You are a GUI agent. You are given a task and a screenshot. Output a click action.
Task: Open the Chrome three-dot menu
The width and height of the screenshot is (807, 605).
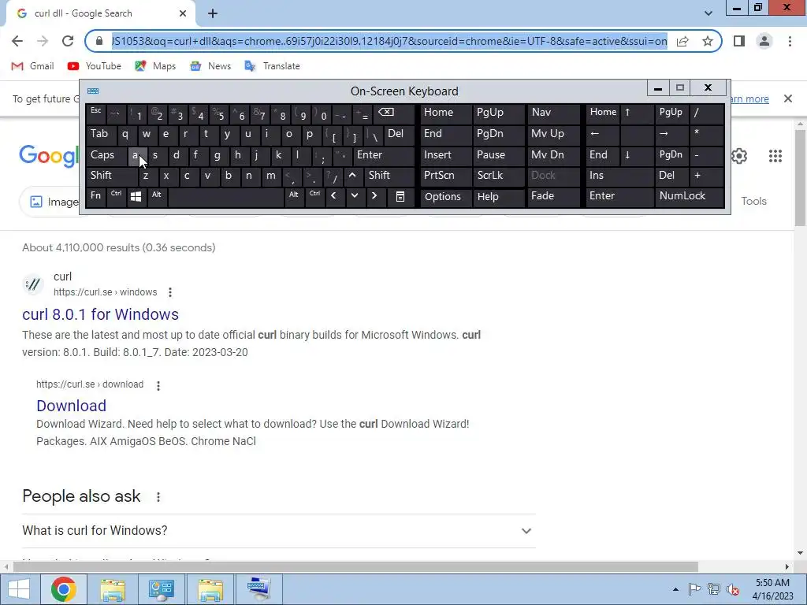pyautogui.click(x=790, y=41)
